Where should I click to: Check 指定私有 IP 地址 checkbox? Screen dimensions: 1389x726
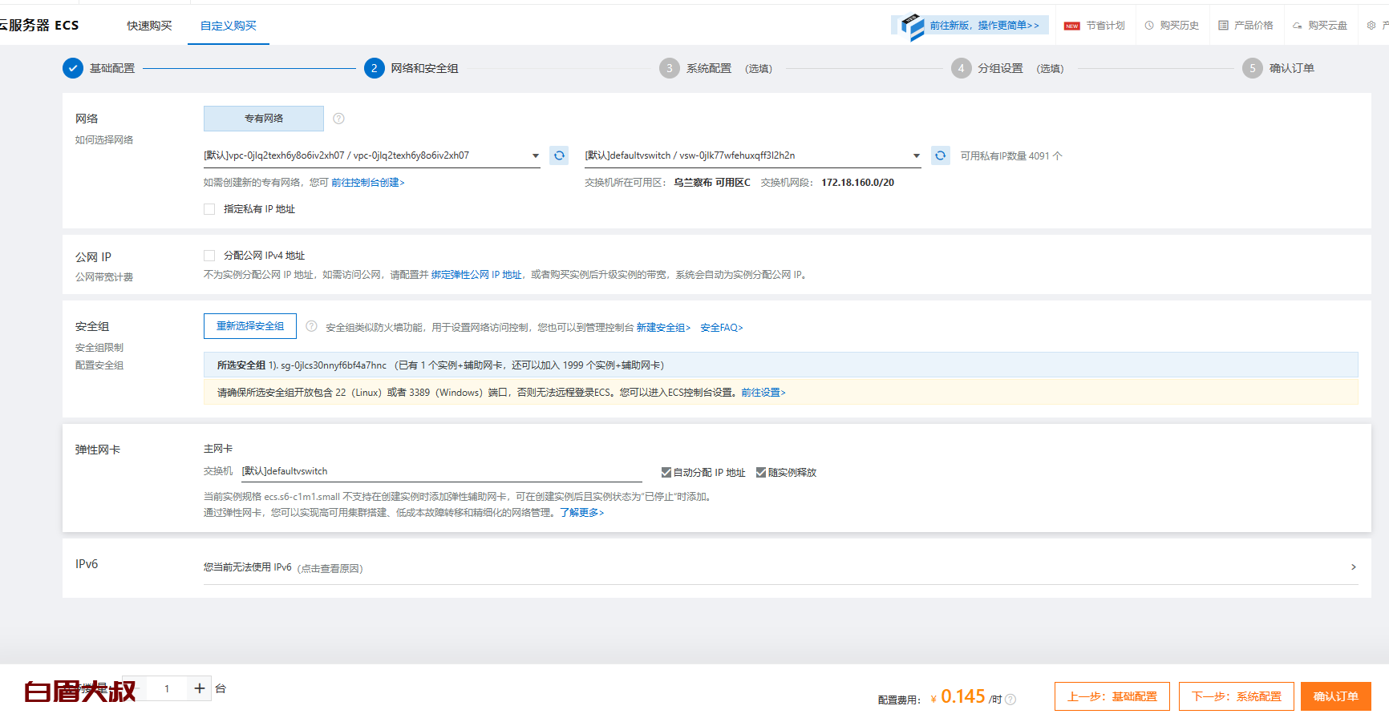(x=209, y=209)
